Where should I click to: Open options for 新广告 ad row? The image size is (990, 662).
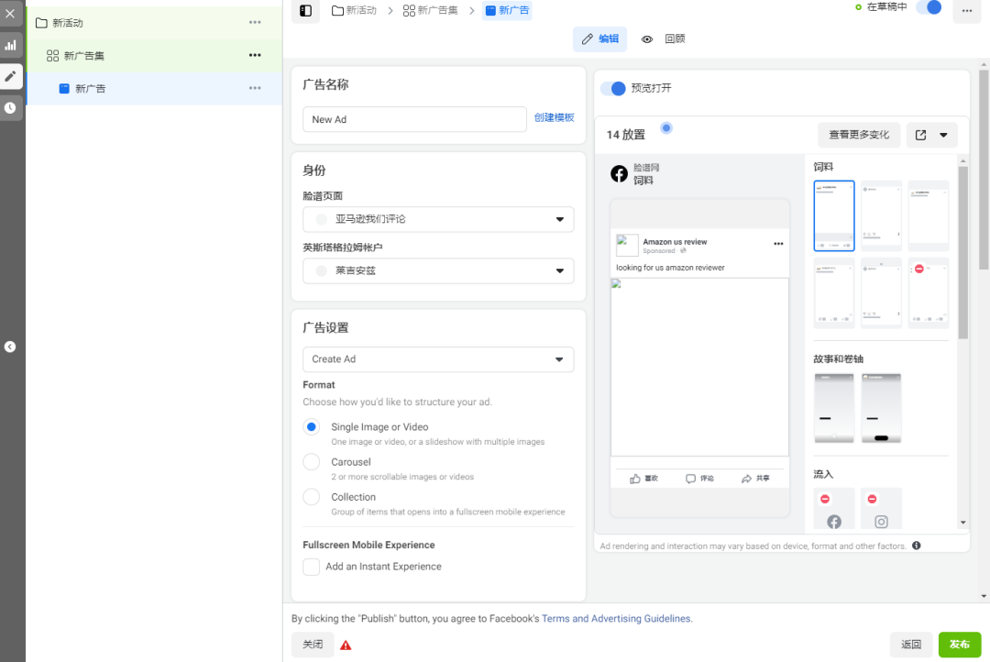(x=255, y=88)
